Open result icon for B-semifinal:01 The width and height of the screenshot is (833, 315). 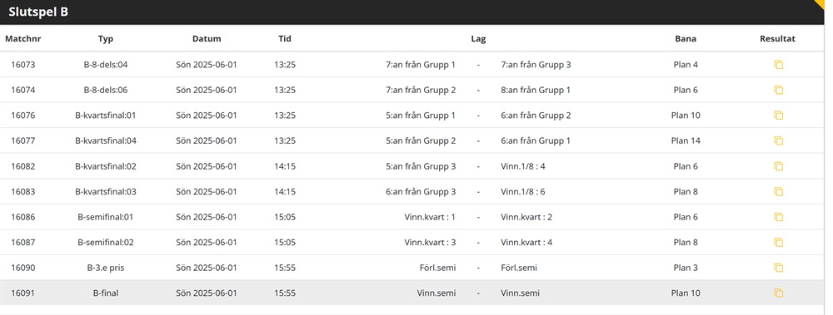[x=778, y=217]
